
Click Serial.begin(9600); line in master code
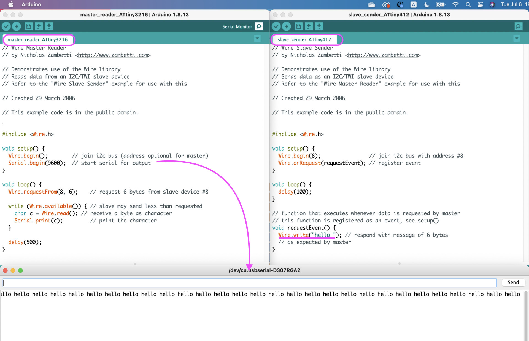[x=37, y=163]
